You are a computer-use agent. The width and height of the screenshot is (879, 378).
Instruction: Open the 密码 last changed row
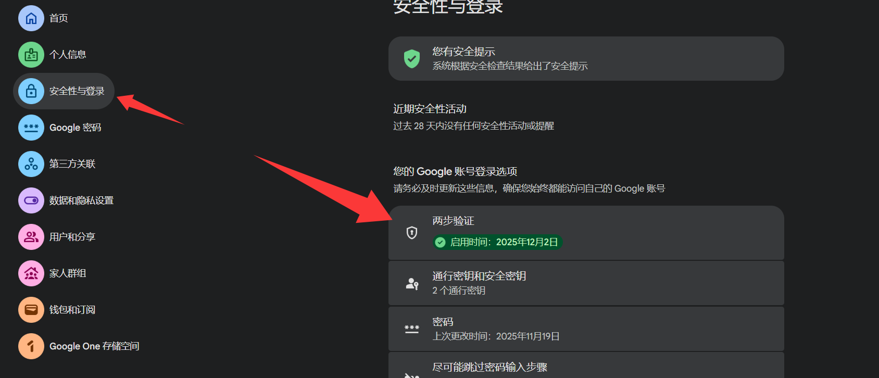click(x=586, y=329)
